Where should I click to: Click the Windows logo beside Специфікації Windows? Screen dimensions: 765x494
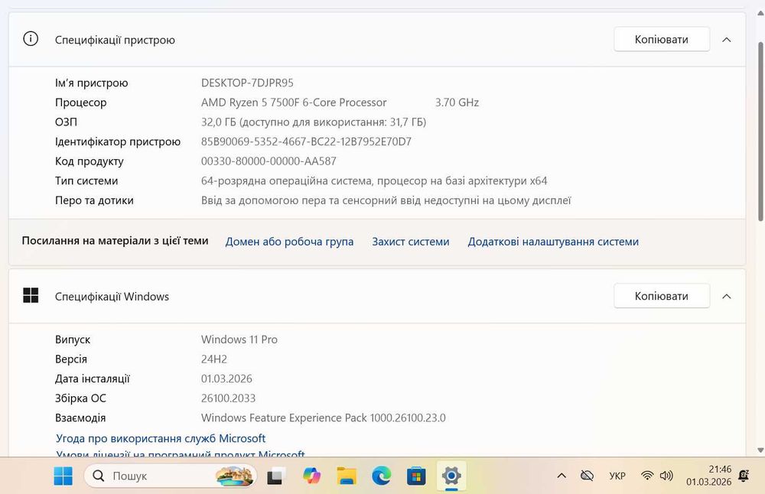pos(31,295)
